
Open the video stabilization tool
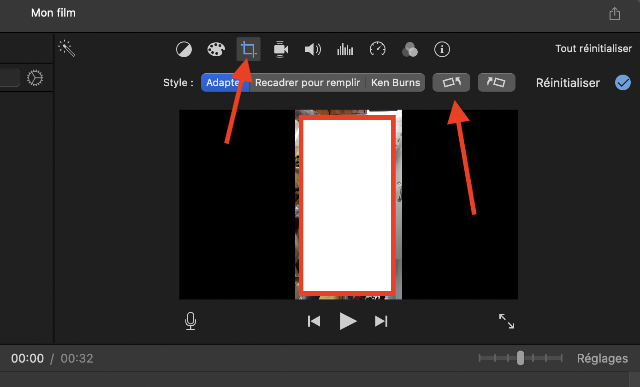coord(281,49)
